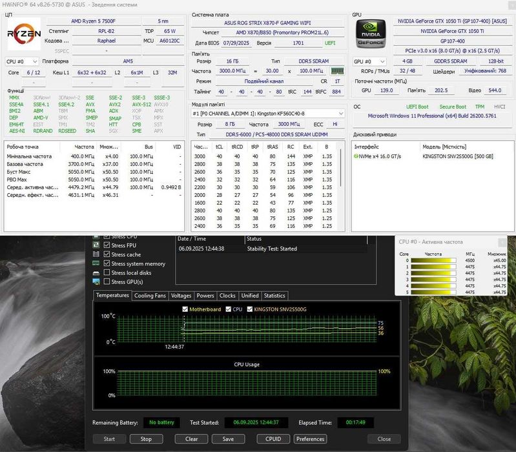
Task: Click the 'TPM' label in OS section
Action: click(x=480, y=107)
